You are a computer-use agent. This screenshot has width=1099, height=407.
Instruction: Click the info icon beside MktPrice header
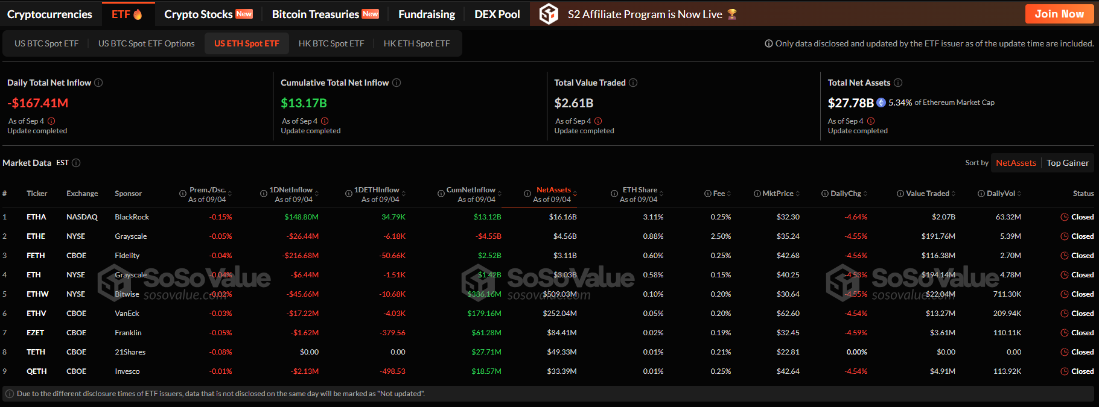point(757,194)
